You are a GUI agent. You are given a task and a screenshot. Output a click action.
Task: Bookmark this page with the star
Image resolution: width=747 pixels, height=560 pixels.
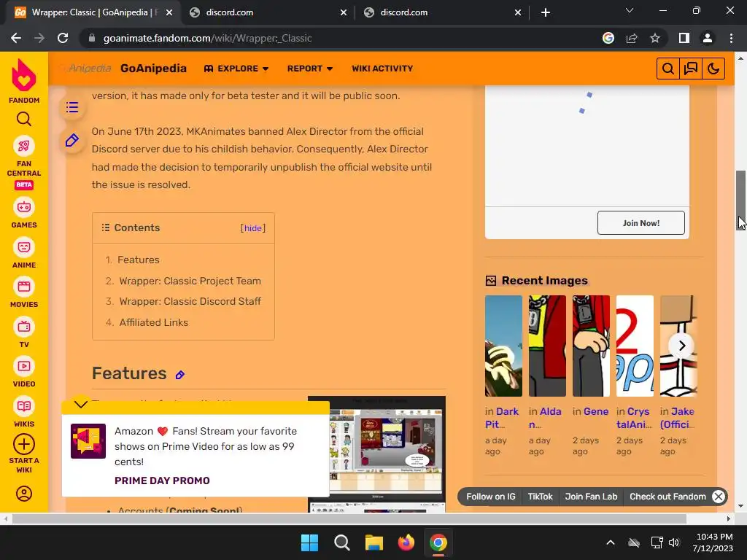[655, 38]
